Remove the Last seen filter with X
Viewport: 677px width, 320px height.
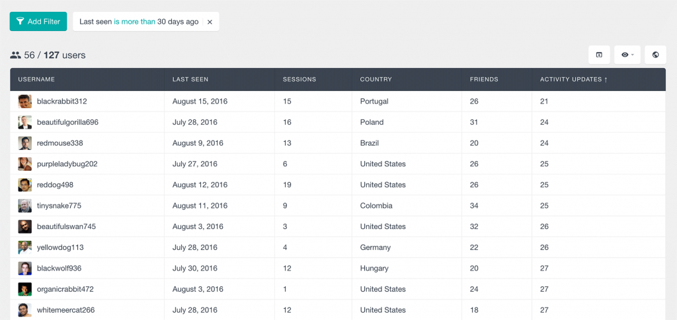tap(210, 22)
